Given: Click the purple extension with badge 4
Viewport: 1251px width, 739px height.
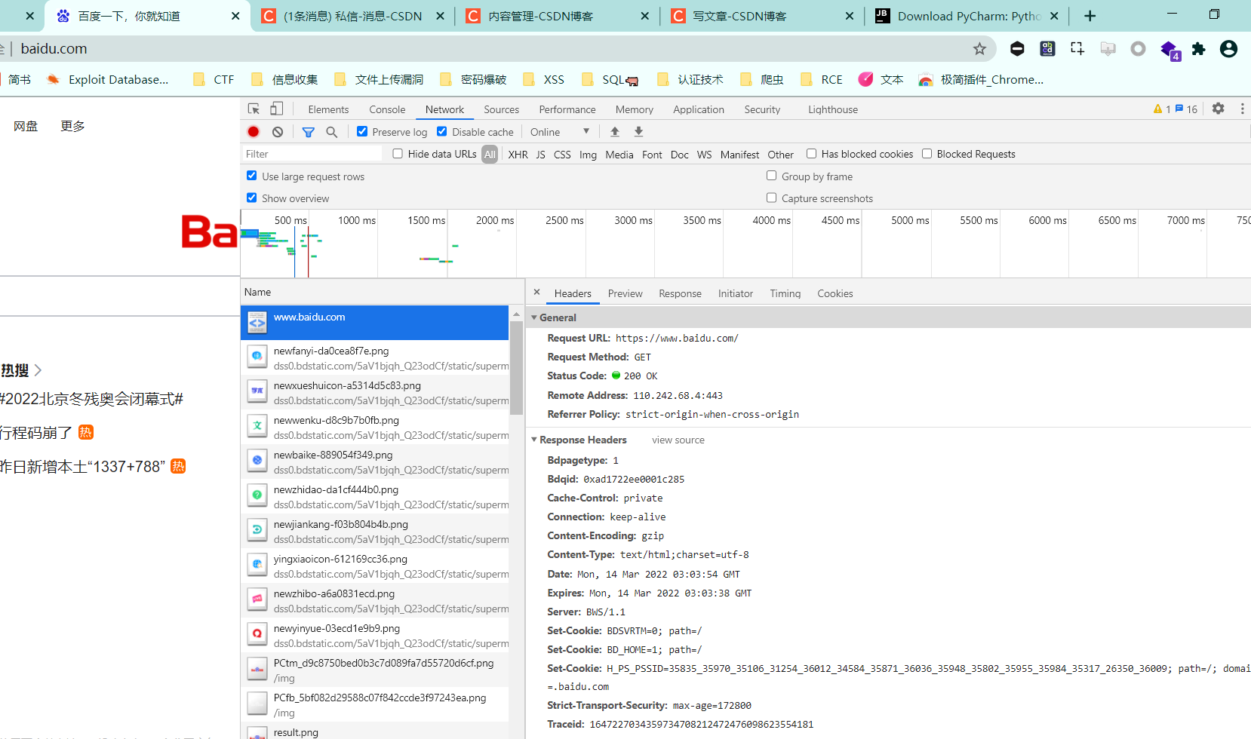Looking at the screenshot, I should [1170, 51].
